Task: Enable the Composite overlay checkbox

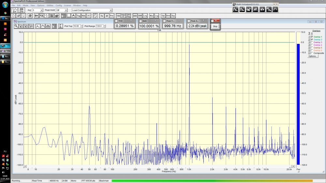Action: 312,53
